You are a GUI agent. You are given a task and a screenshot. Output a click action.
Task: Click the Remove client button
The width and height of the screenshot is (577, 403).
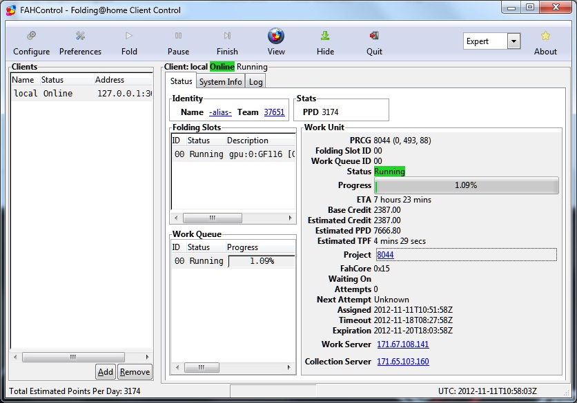coord(135,372)
